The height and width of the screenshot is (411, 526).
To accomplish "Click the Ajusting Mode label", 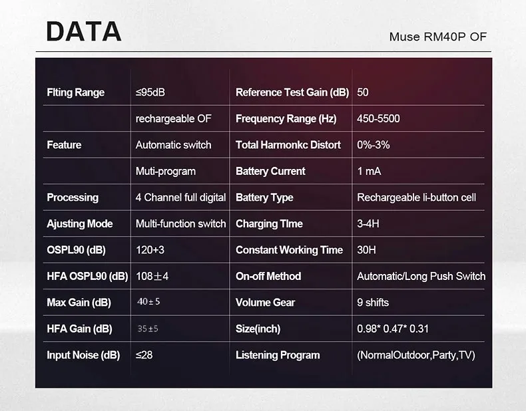I will pyautogui.click(x=80, y=223).
